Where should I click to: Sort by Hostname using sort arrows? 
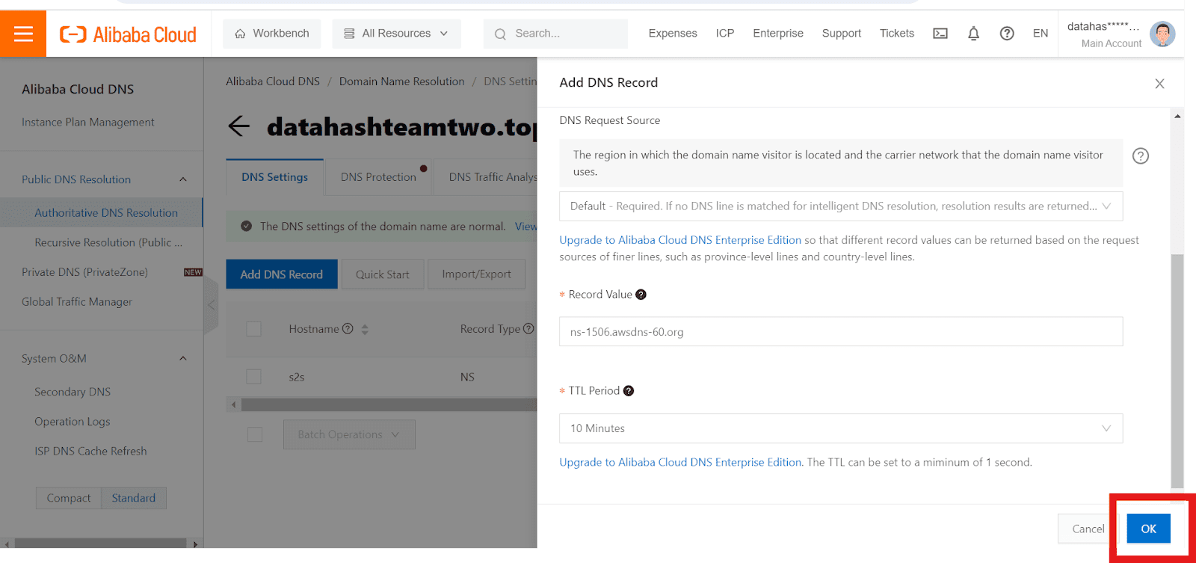click(x=365, y=329)
